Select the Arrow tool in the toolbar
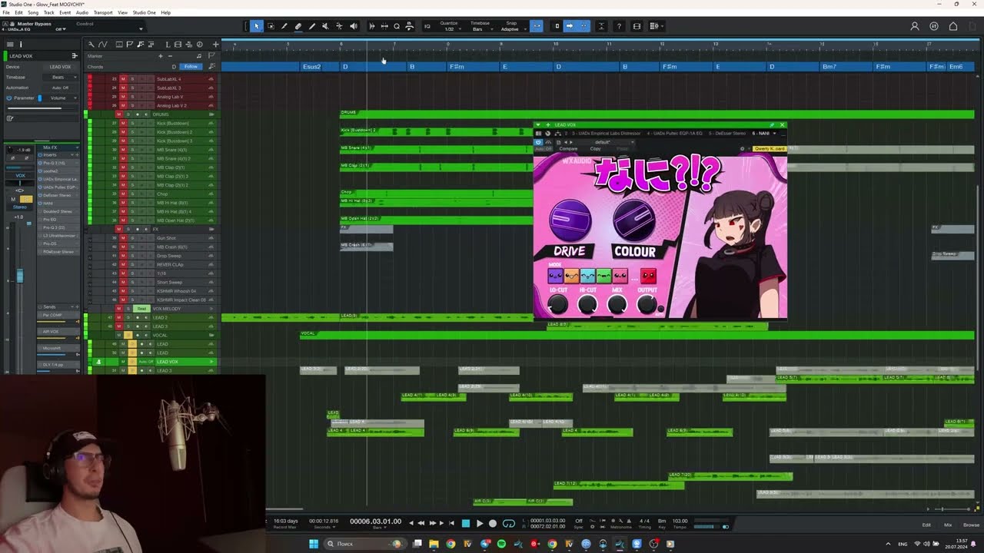Viewport: 984px width, 553px height. pos(257,26)
